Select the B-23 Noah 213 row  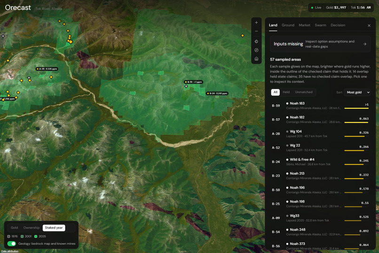[320, 176]
